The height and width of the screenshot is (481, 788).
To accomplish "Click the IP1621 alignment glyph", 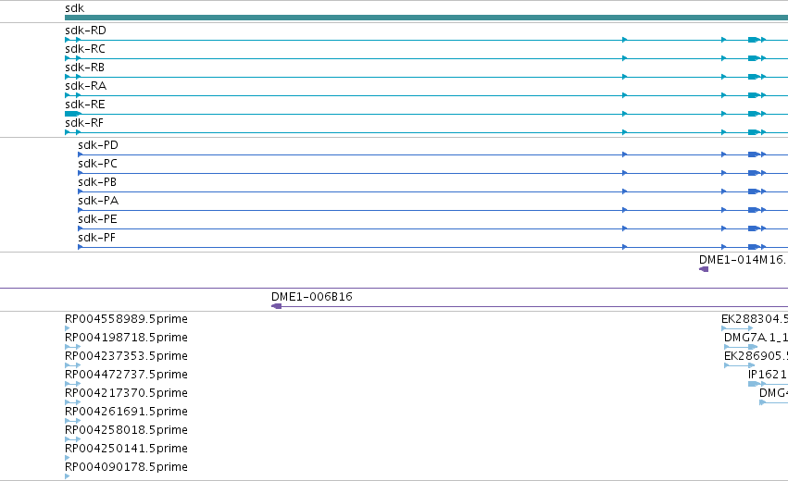I will click(768, 384).
